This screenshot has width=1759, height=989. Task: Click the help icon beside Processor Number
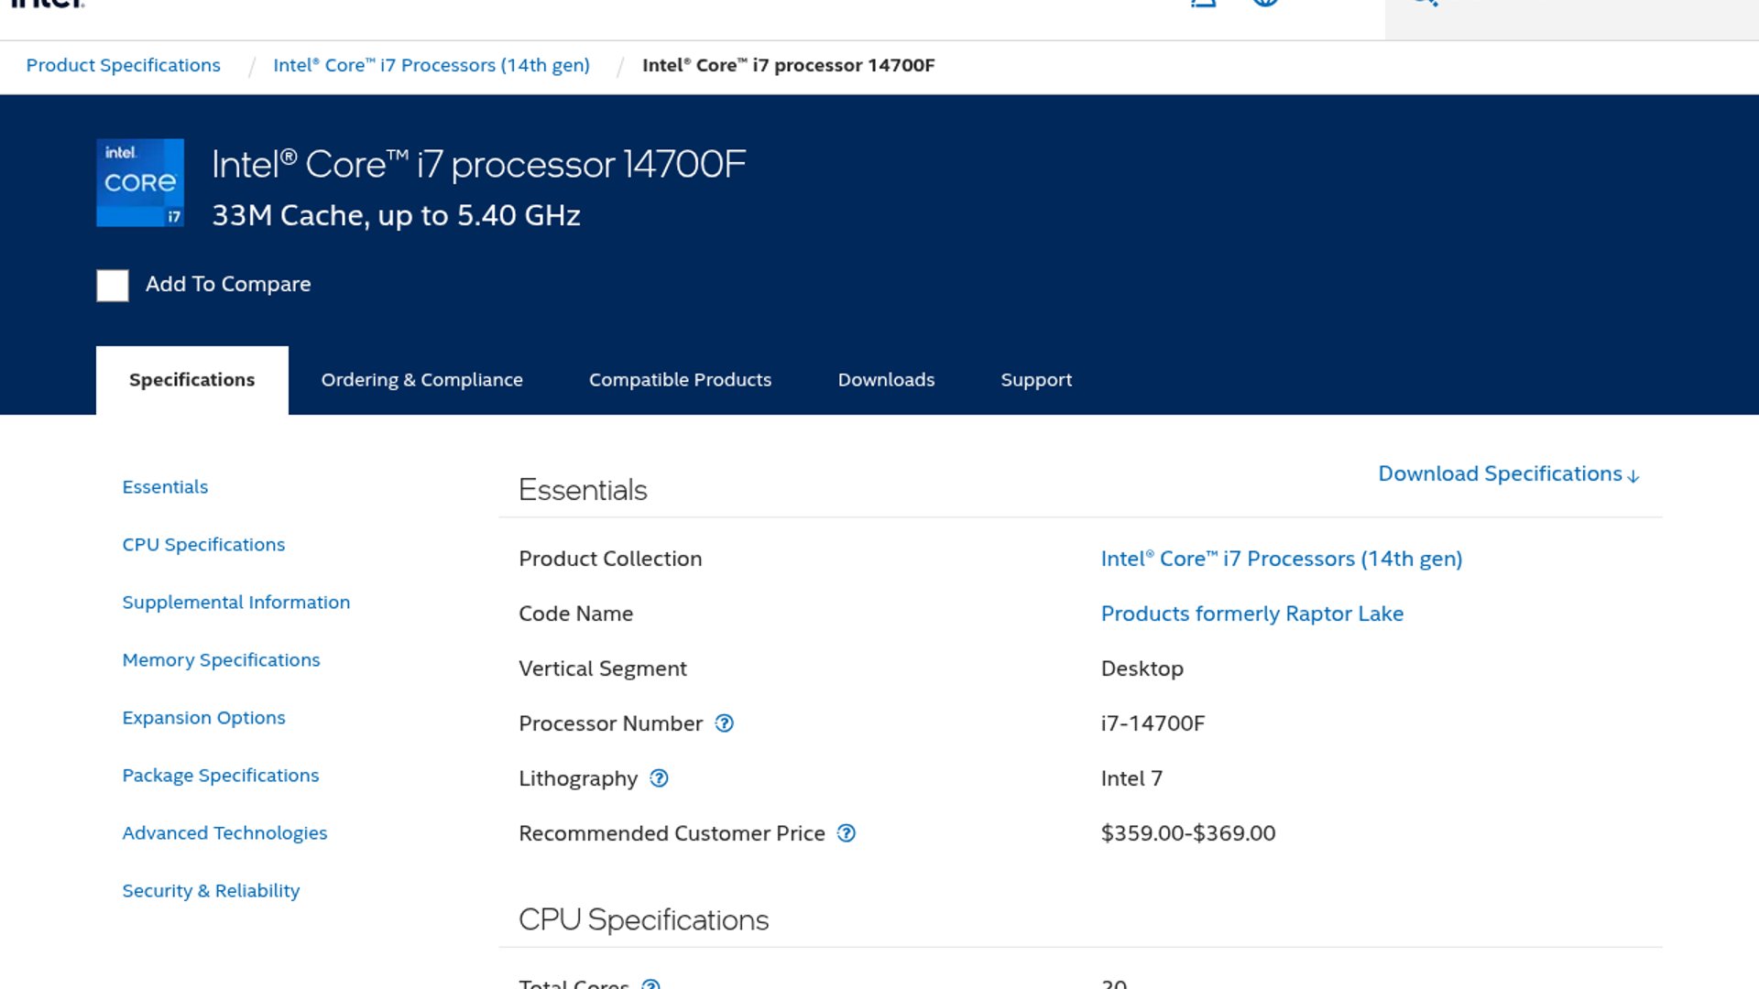coord(724,723)
